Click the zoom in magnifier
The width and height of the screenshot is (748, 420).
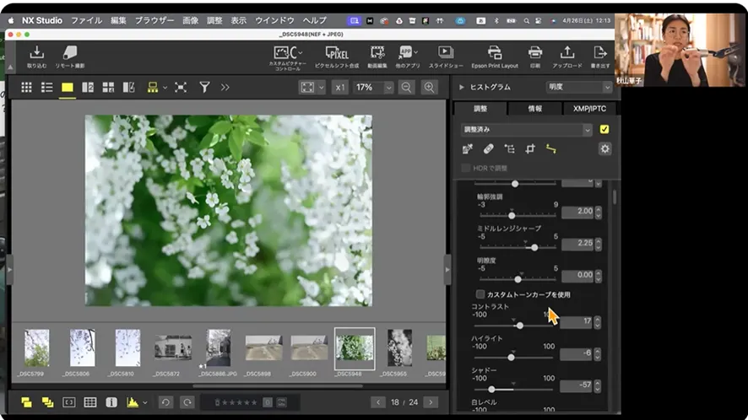click(x=430, y=87)
